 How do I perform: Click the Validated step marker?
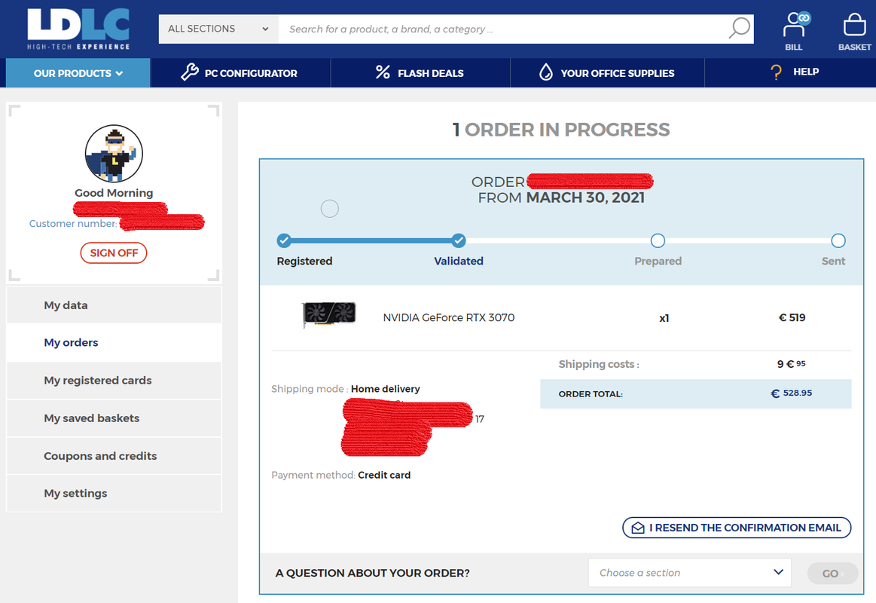[x=459, y=240]
